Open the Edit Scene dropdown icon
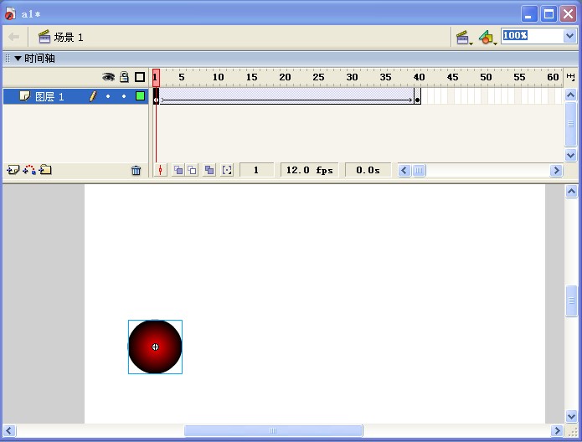 464,38
